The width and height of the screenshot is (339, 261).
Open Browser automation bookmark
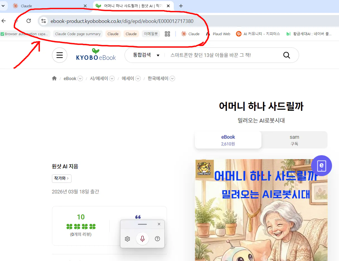(25, 34)
